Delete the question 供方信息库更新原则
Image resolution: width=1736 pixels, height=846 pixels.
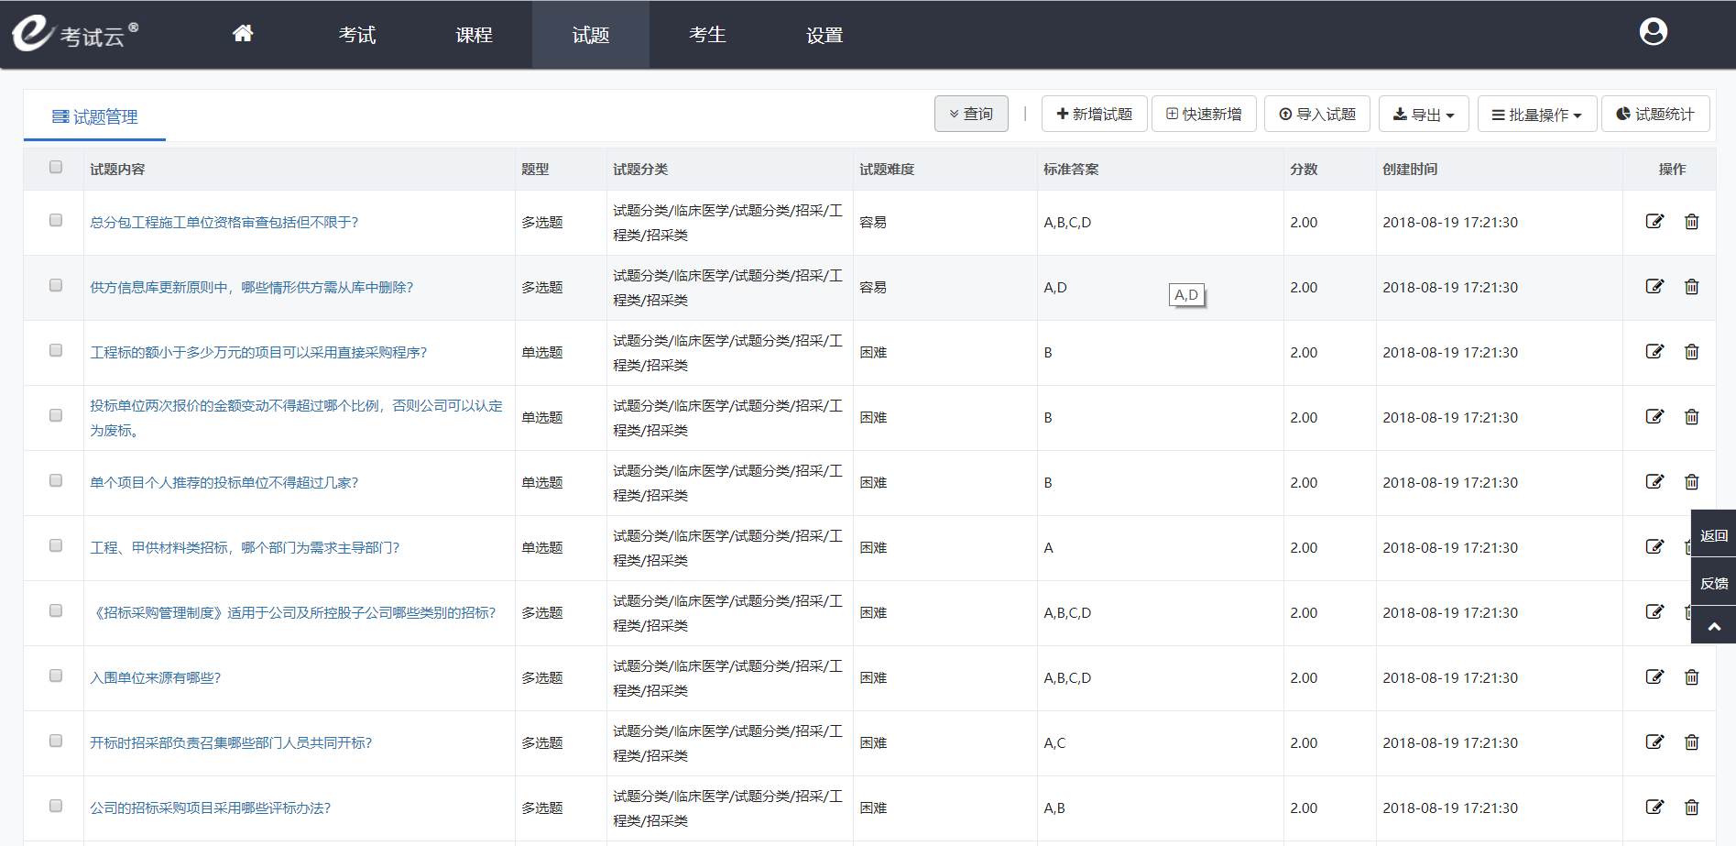1691,286
